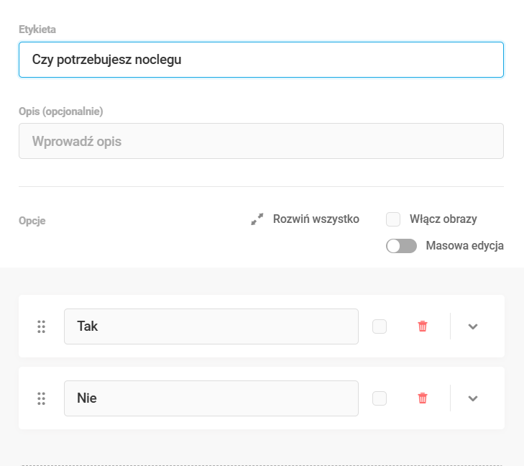This screenshot has width=524, height=466.
Task: Expand the Tak option with chevron
Action: point(473,326)
